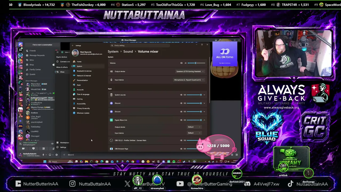Open Elgato Wave Link Input device dropdown
Screen dimensions: 341x192
(x=194, y=133)
